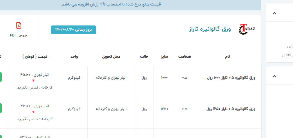The image size is (293, 138).
Task: Open product 'ورق گالوانیزه ۰.۵ تاراز ۱۰۰۰ رول'
Action: tap(231, 78)
